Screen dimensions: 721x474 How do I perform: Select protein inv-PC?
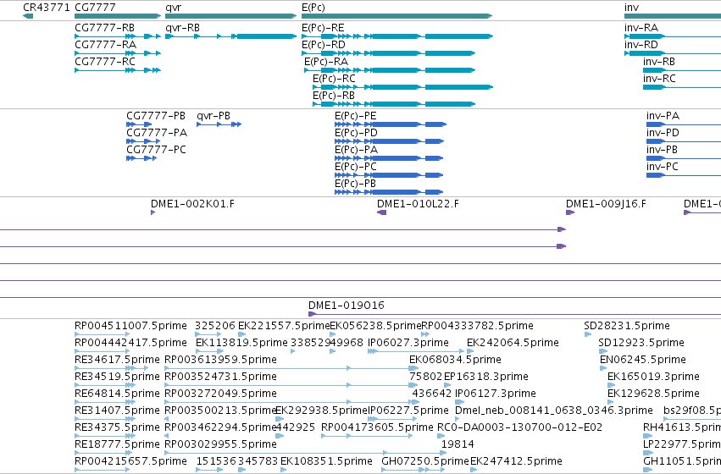(684, 175)
